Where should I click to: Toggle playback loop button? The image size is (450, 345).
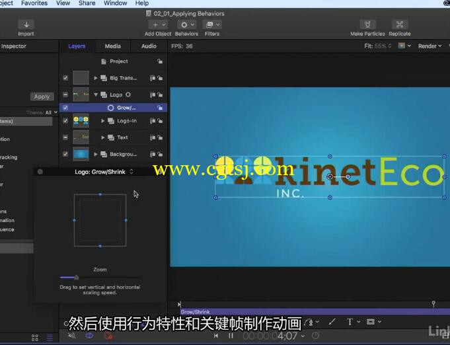tap(90, 335)
